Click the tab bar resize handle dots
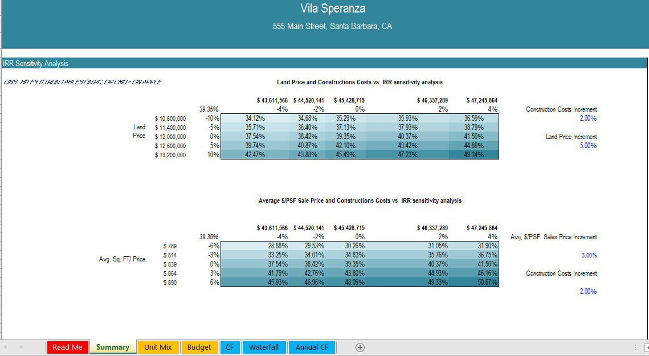This screenshot has height=356, width=649. pyautogui.click(x=635, y=347)
